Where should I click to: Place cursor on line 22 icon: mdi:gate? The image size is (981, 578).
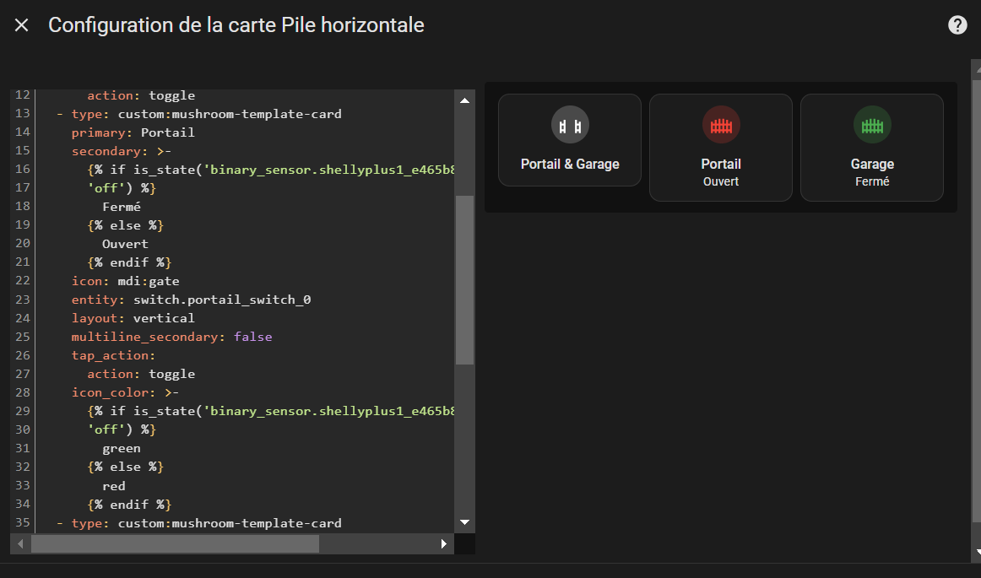point(125,281)
